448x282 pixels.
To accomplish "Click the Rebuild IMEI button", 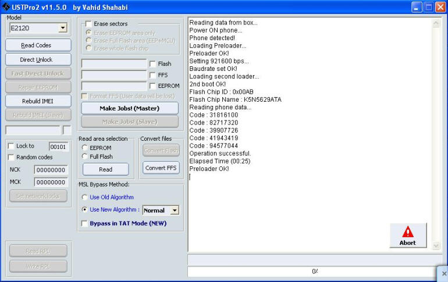I will [x=38, y=101].
